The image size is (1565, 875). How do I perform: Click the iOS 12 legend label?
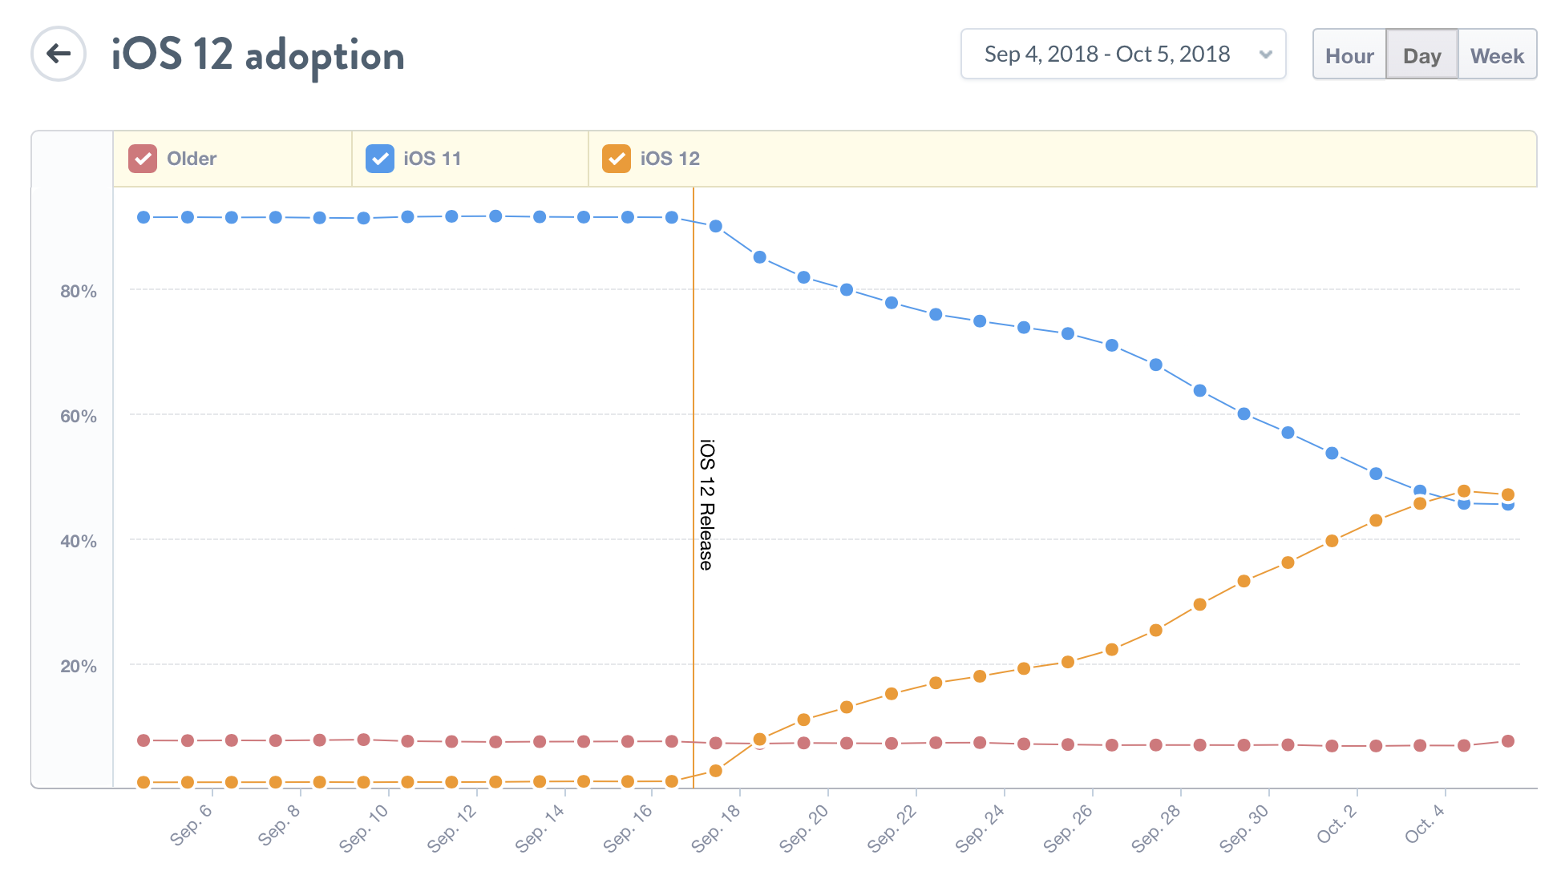pyautogui.click(x=669, y=159)
